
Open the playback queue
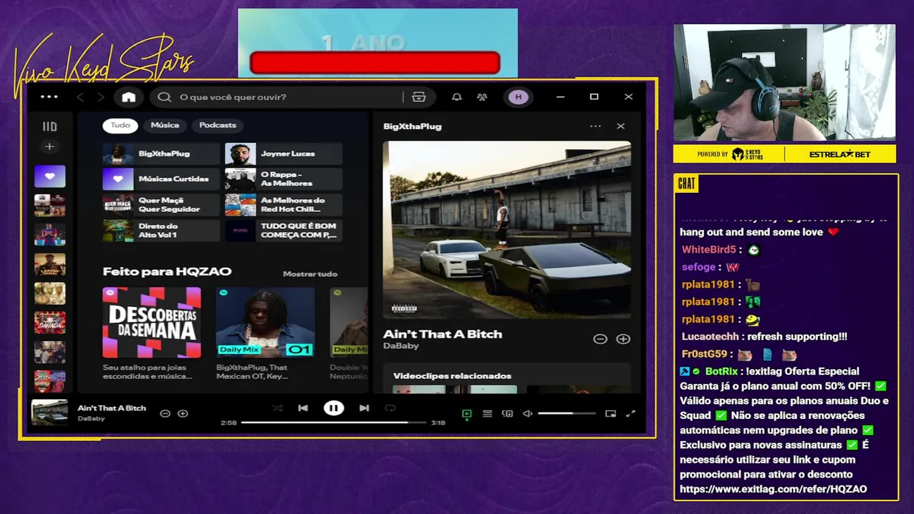click(x=487, y=413)
